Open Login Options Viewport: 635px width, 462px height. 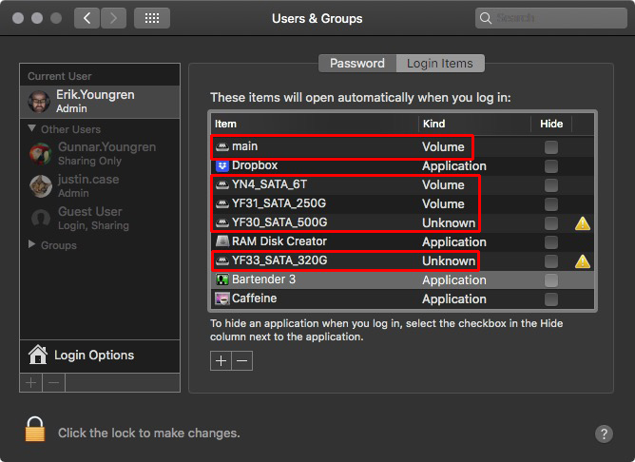click(93, 356)
